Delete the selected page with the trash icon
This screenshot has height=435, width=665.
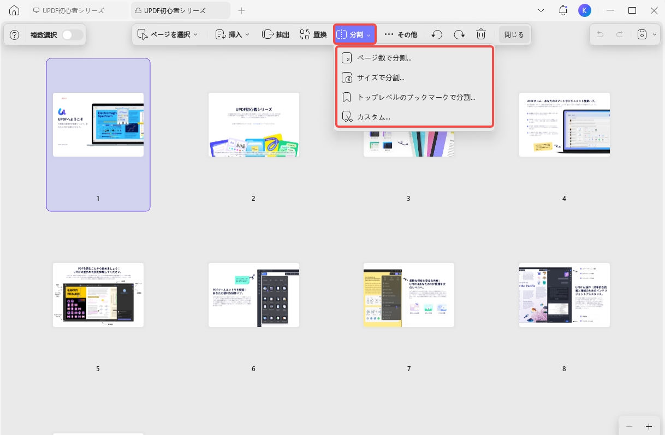point(481,34)
